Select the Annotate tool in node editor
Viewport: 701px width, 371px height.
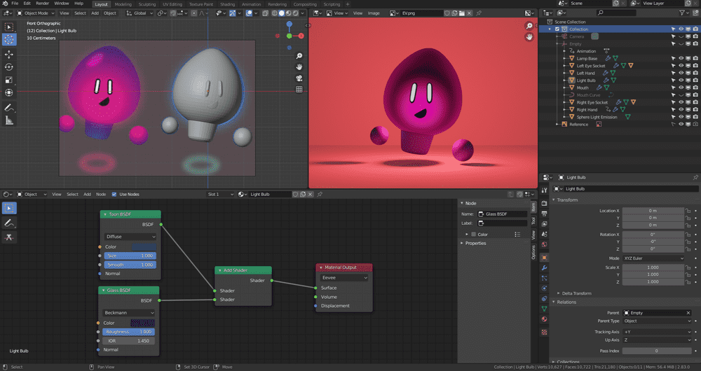(9, 223)
